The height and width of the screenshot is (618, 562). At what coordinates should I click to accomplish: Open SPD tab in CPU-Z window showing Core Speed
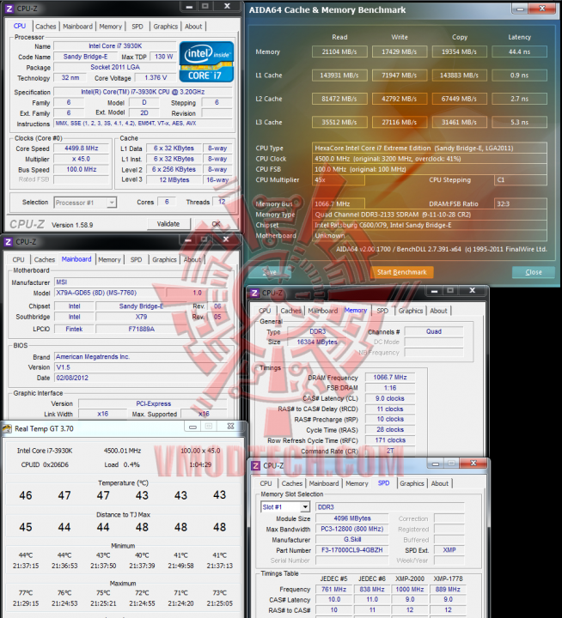[137, 27]
